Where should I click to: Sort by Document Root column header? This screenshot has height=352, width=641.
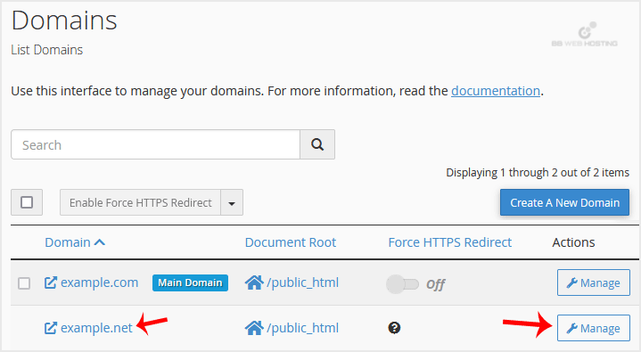(x=291, y=242)
